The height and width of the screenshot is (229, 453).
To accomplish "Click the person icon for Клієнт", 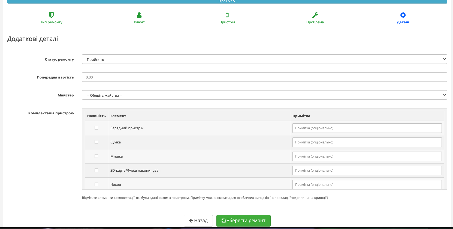I will click(x=139, y=15).
